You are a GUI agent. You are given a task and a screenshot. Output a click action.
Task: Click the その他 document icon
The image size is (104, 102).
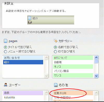click(56, 85)
